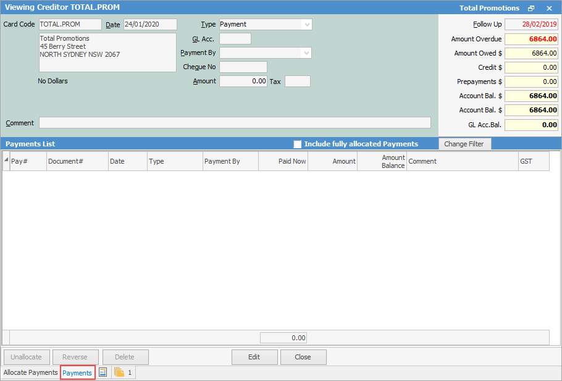Click the Change Filter button
The width and height of the screenshot is (562, 381).
(464, 144)
